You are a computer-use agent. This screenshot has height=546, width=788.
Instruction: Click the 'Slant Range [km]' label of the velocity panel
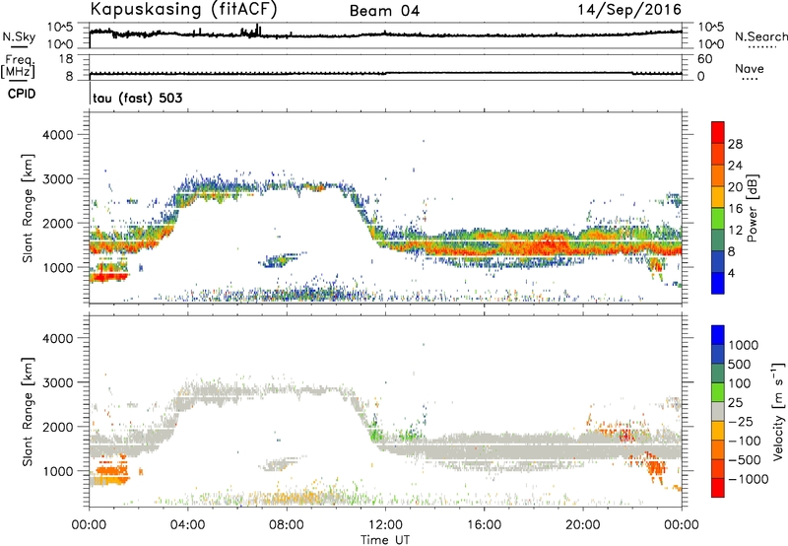(x=29, y=411)
